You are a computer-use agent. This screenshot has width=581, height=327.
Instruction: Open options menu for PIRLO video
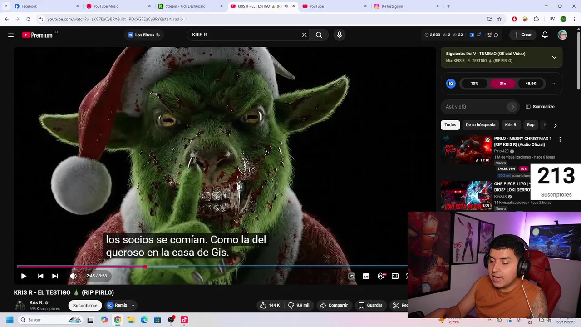point(560,139)
